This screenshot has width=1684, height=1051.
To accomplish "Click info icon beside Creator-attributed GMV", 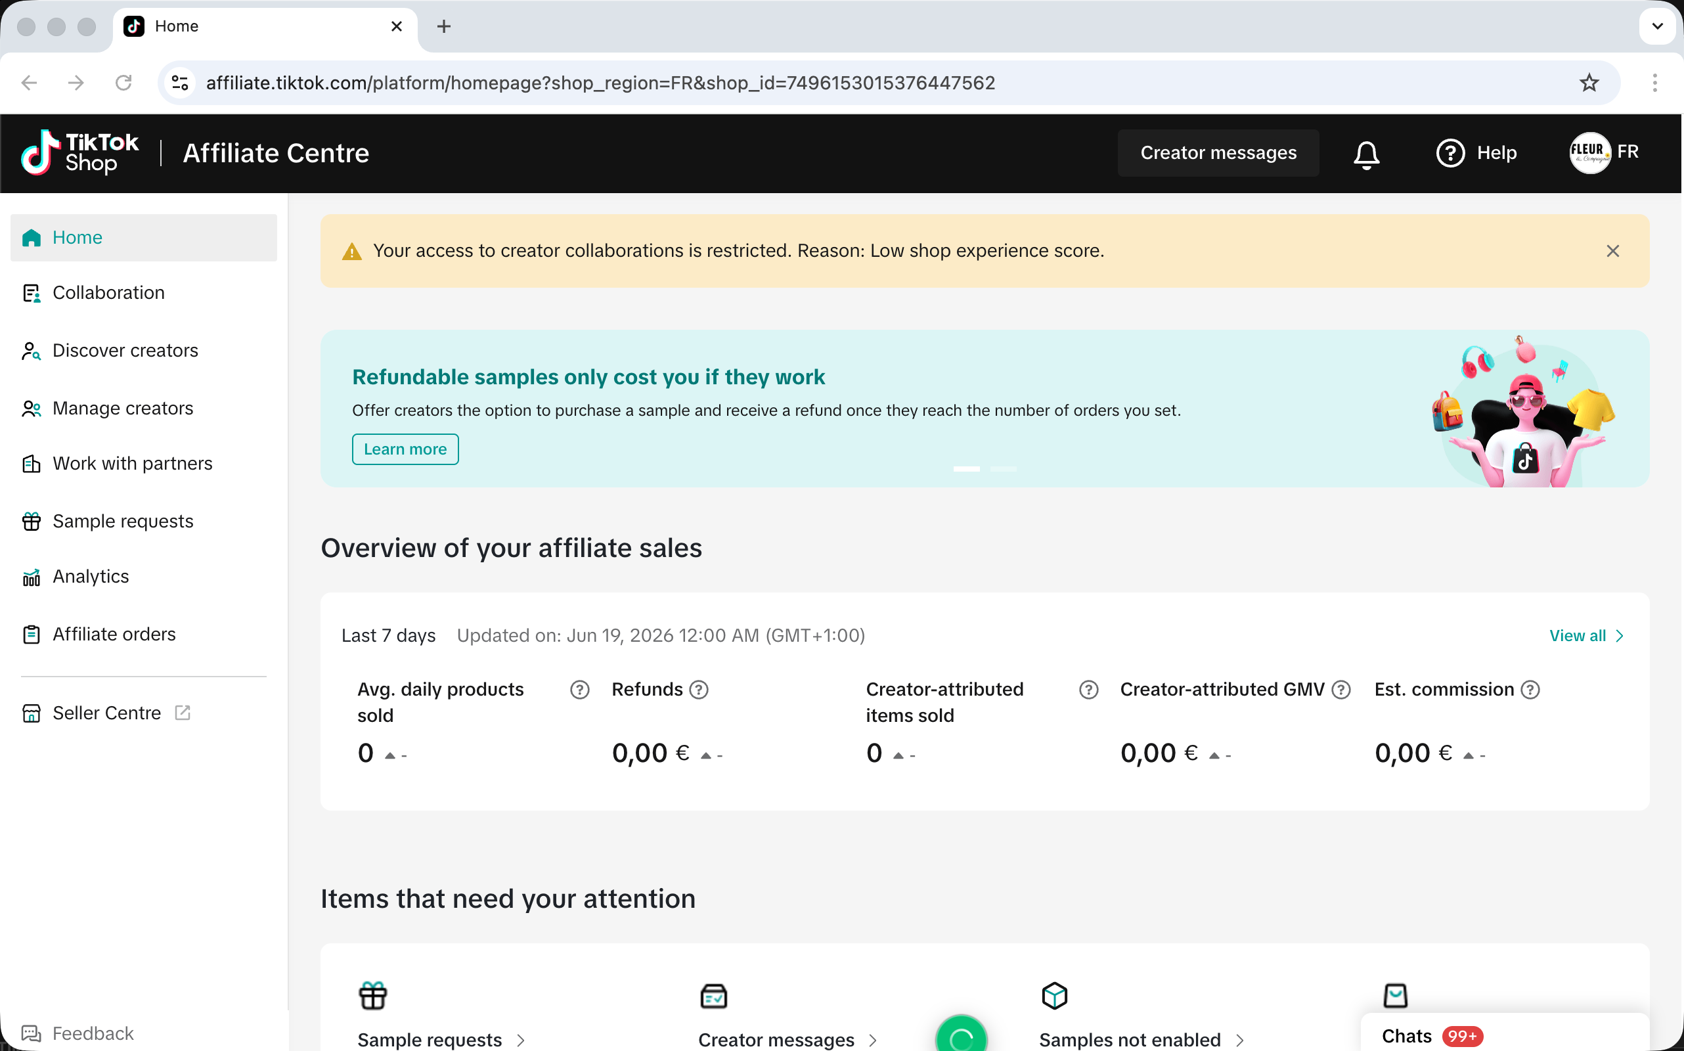I will pyautogui.click(x=1341, y=690).
